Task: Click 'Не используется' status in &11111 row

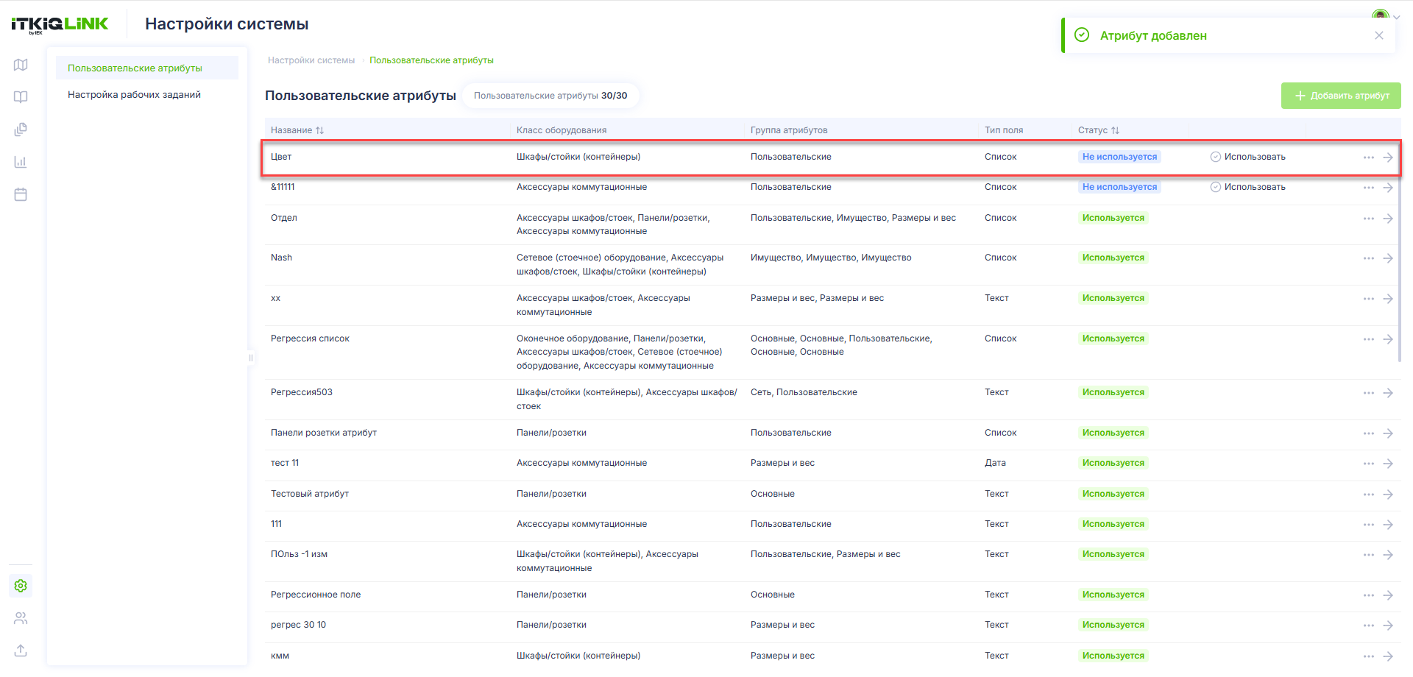Action: [x=1119, y=187]
